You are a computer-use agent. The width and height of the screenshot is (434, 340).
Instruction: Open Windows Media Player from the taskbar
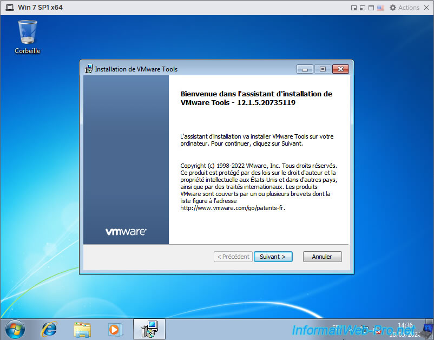pos(115,329)
